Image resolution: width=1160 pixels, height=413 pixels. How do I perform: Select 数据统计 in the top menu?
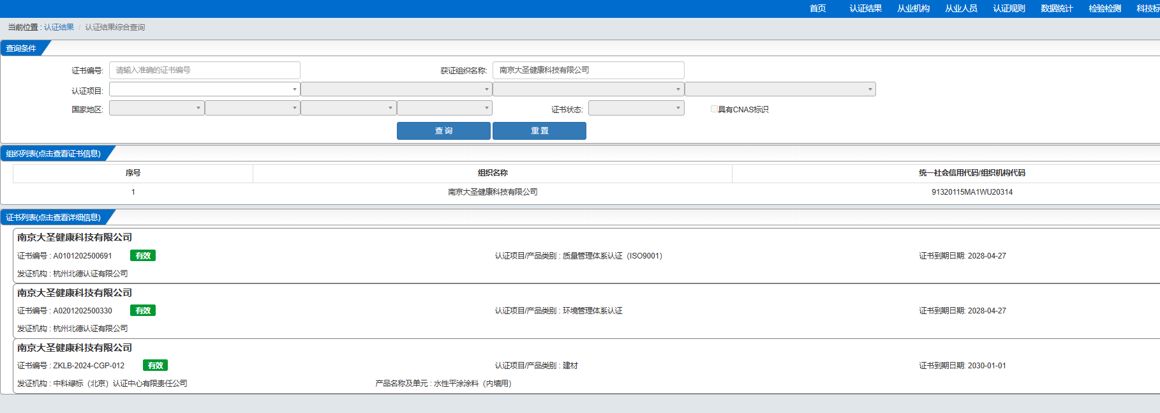point(1057,8)
